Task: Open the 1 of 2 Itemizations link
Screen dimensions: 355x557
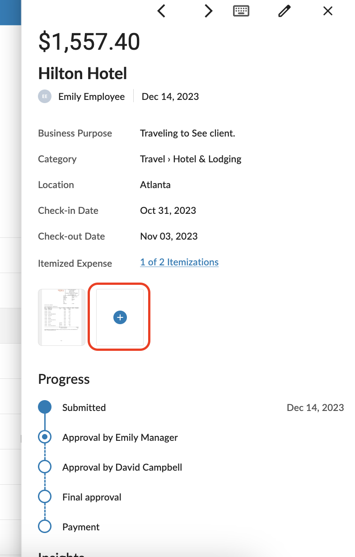Action: (x=179, y=262)
